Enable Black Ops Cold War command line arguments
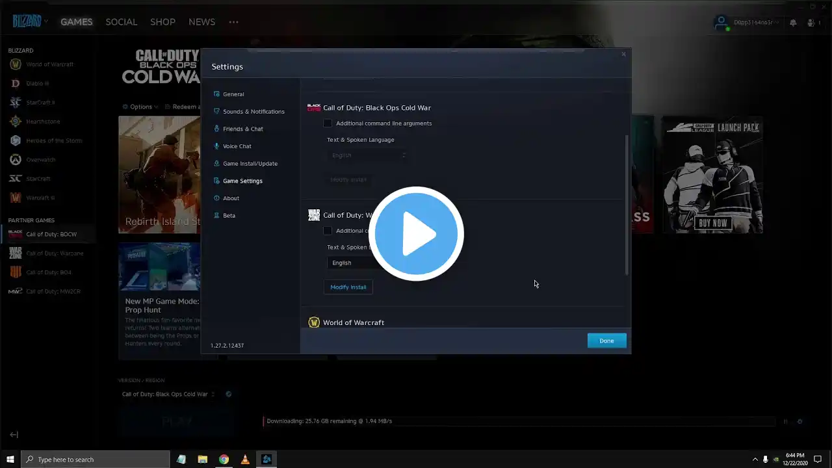The height and width of the screenshot is (468, 832). tap(328, 123)
